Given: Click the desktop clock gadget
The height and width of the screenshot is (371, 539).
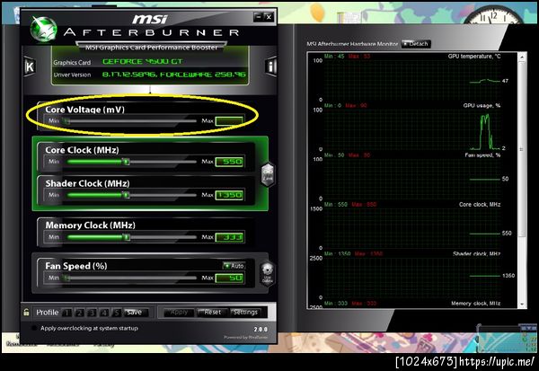Looking at the screenshot, I should tap(493, 14).
